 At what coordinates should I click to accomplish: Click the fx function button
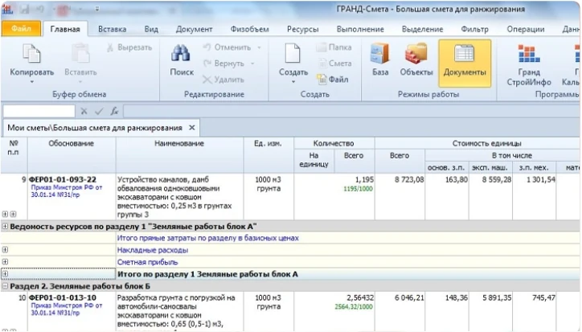[x=114, y=111]
